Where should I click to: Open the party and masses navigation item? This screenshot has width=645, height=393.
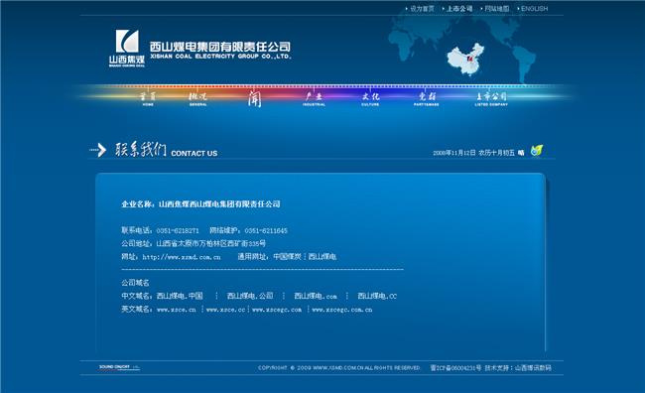pos(427,99)
